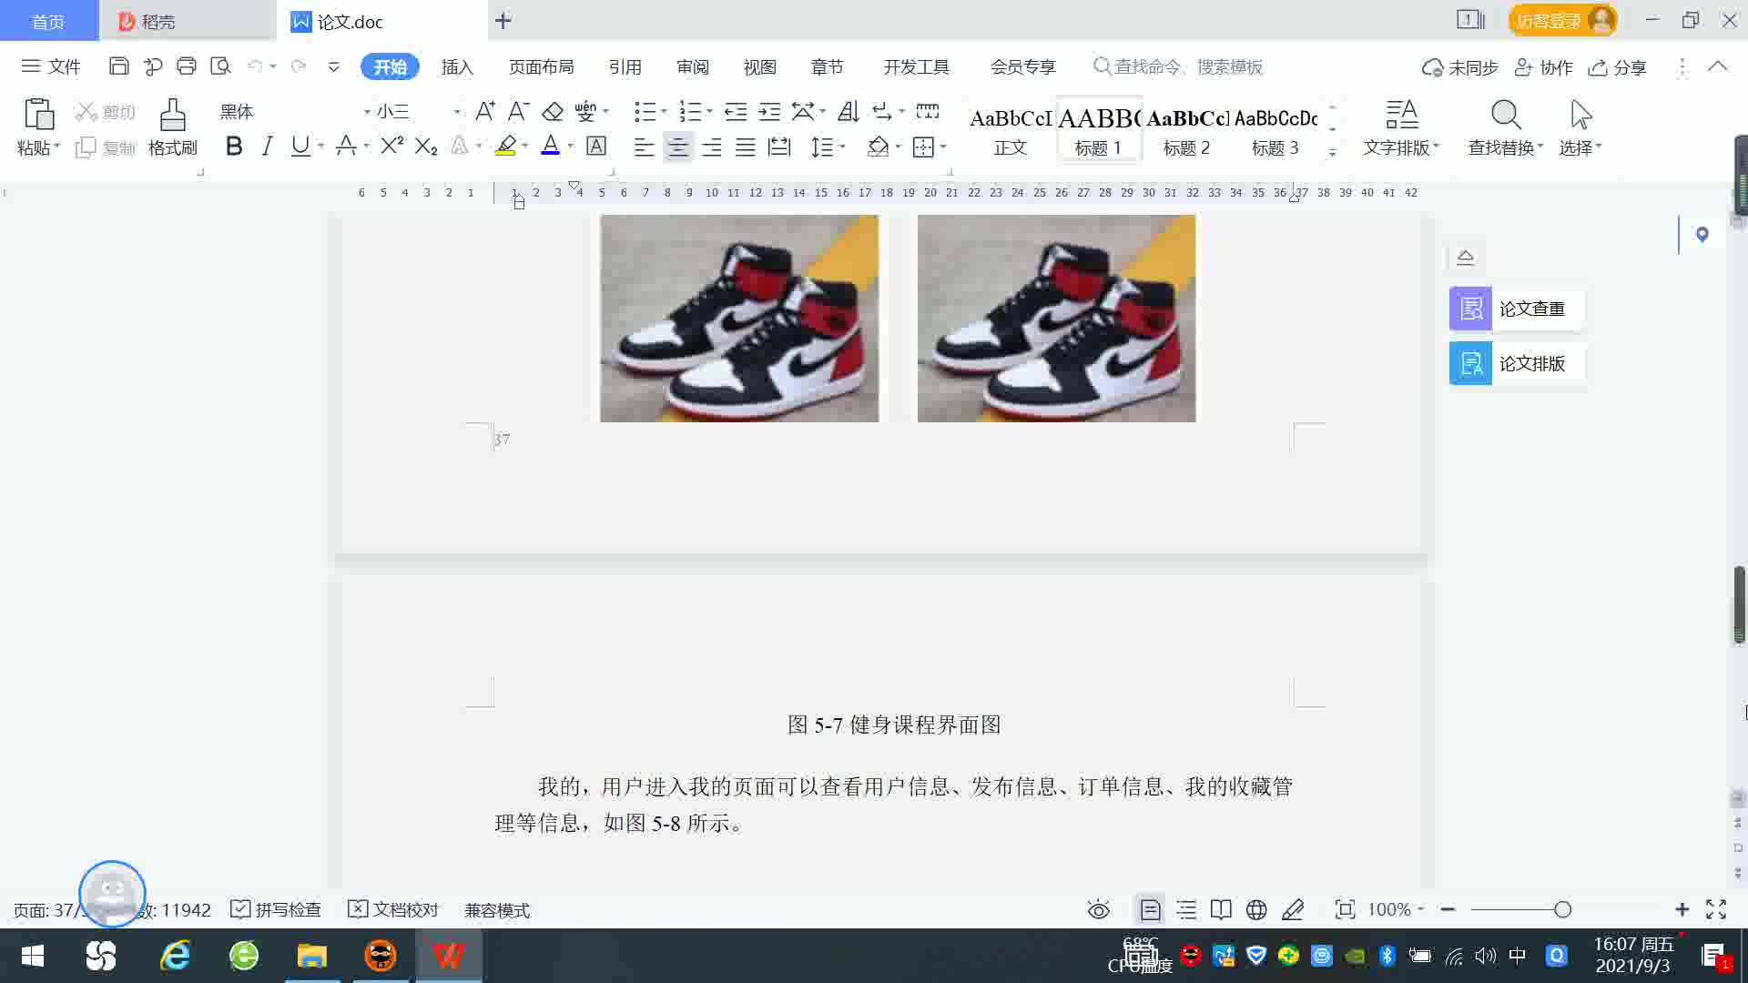Click the Print icon
The width and height of the screenshot is (1748, 983).
click(x=187, y=66)
